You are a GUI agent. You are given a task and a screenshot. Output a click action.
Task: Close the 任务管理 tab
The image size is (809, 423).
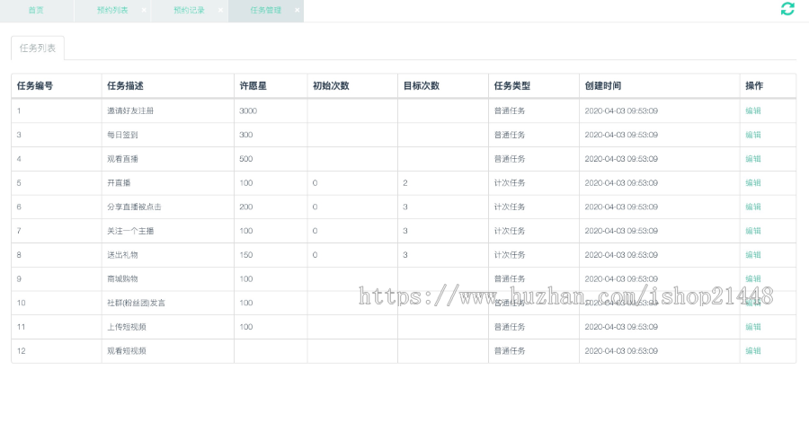point(297,11)
